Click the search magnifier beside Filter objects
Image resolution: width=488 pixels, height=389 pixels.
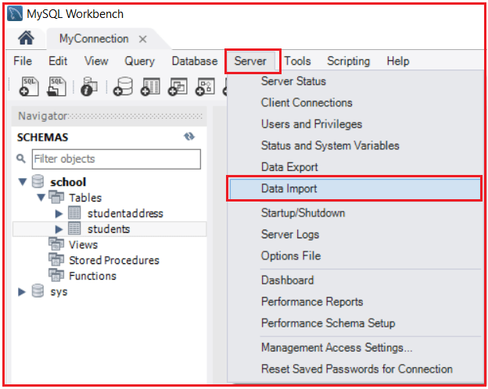tap(21, 159)
